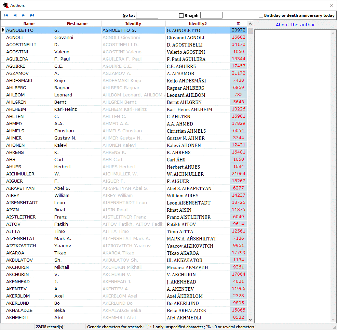This screenshot has width=337, height=330.
Task: Select first name Rinat
Action: click(77, 210)
